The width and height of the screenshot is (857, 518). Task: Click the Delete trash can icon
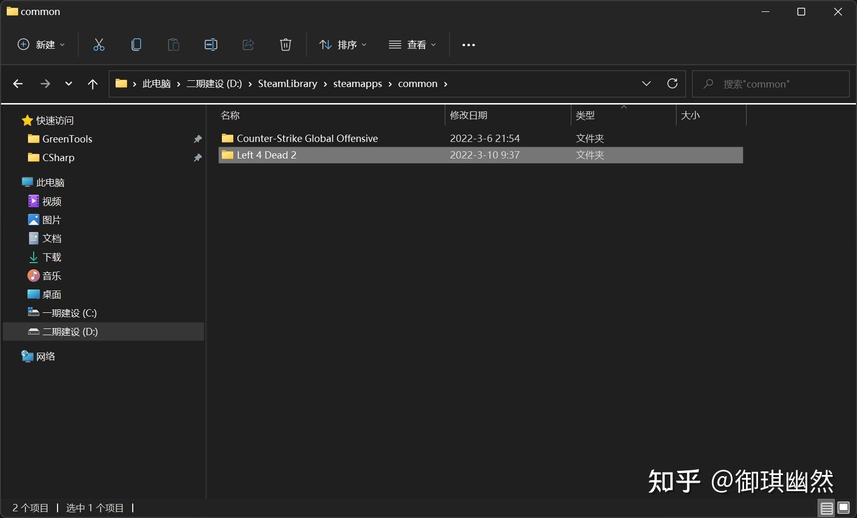pyautogui.click(x=286, y=45)
